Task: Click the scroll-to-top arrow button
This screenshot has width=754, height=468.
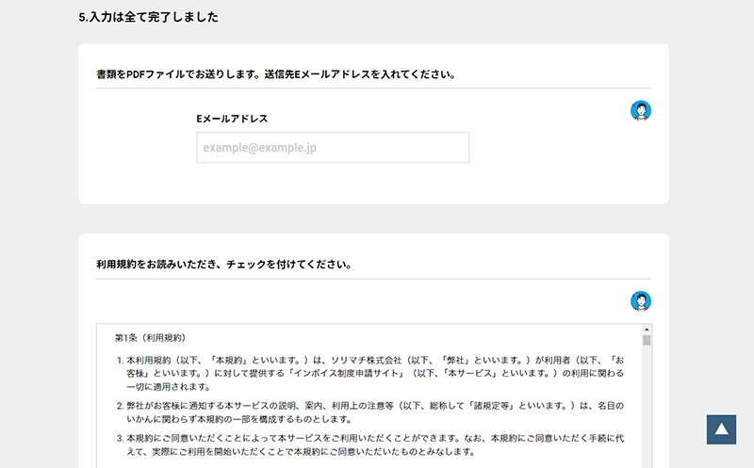Action: coord(721,429)
